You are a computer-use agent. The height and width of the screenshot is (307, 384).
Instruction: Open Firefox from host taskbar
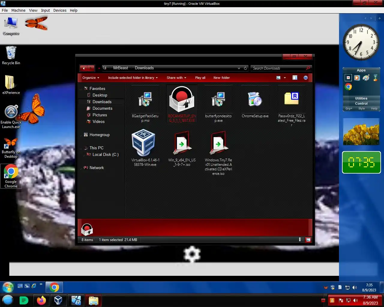(x=41, y=300)
